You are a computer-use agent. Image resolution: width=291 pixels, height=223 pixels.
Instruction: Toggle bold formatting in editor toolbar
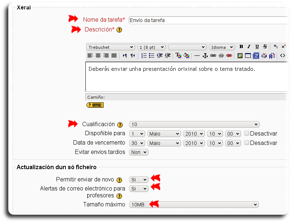pyautogui.click(x=241, y=47)
